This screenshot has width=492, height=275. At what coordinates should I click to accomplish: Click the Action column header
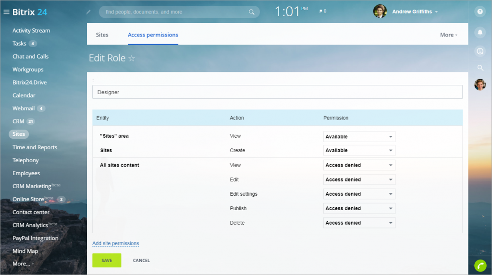(x=236, y=118)
